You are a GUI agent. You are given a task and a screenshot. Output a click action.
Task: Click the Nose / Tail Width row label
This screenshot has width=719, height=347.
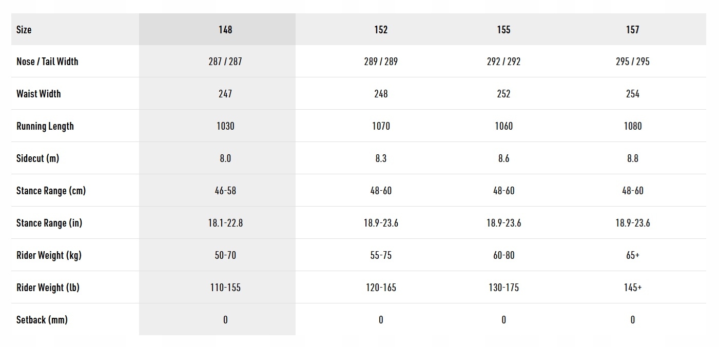coord(47,62)
